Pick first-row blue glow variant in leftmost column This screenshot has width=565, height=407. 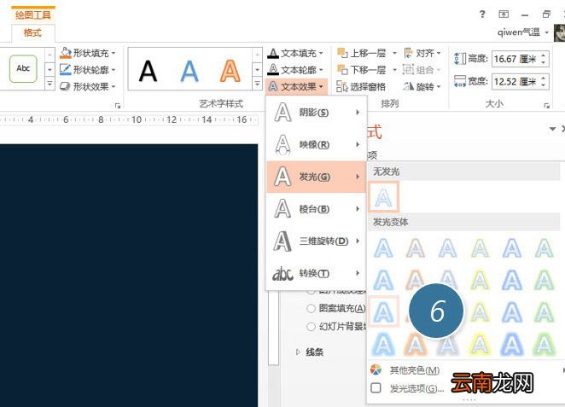[x=383, y=248]
